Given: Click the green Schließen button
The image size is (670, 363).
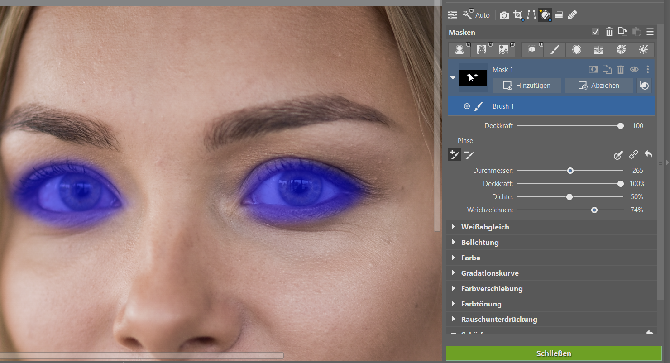Looking at the screenshot, I should 554,353.
